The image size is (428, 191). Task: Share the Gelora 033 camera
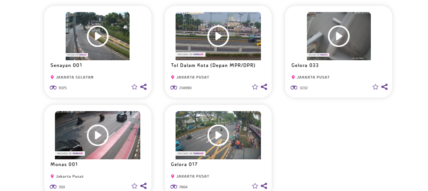pos(384,87)
